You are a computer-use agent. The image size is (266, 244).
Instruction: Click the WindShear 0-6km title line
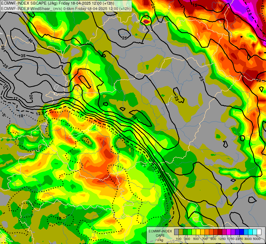click(66, 9)
